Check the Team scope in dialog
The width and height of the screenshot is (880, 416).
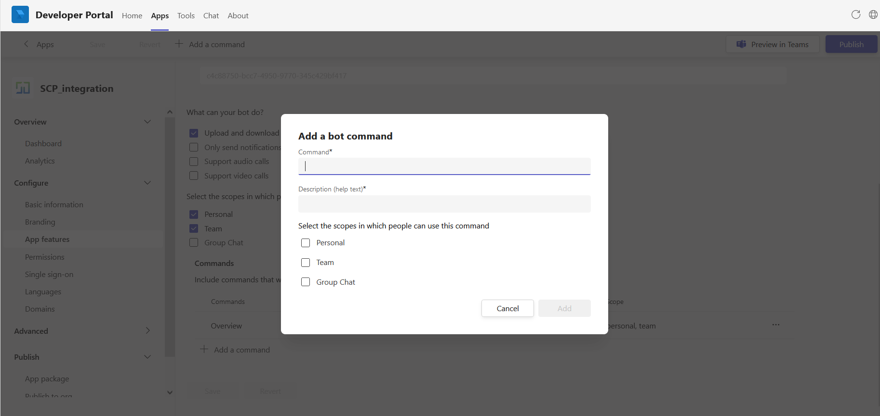pyautogui.click(x=306, y=263)
